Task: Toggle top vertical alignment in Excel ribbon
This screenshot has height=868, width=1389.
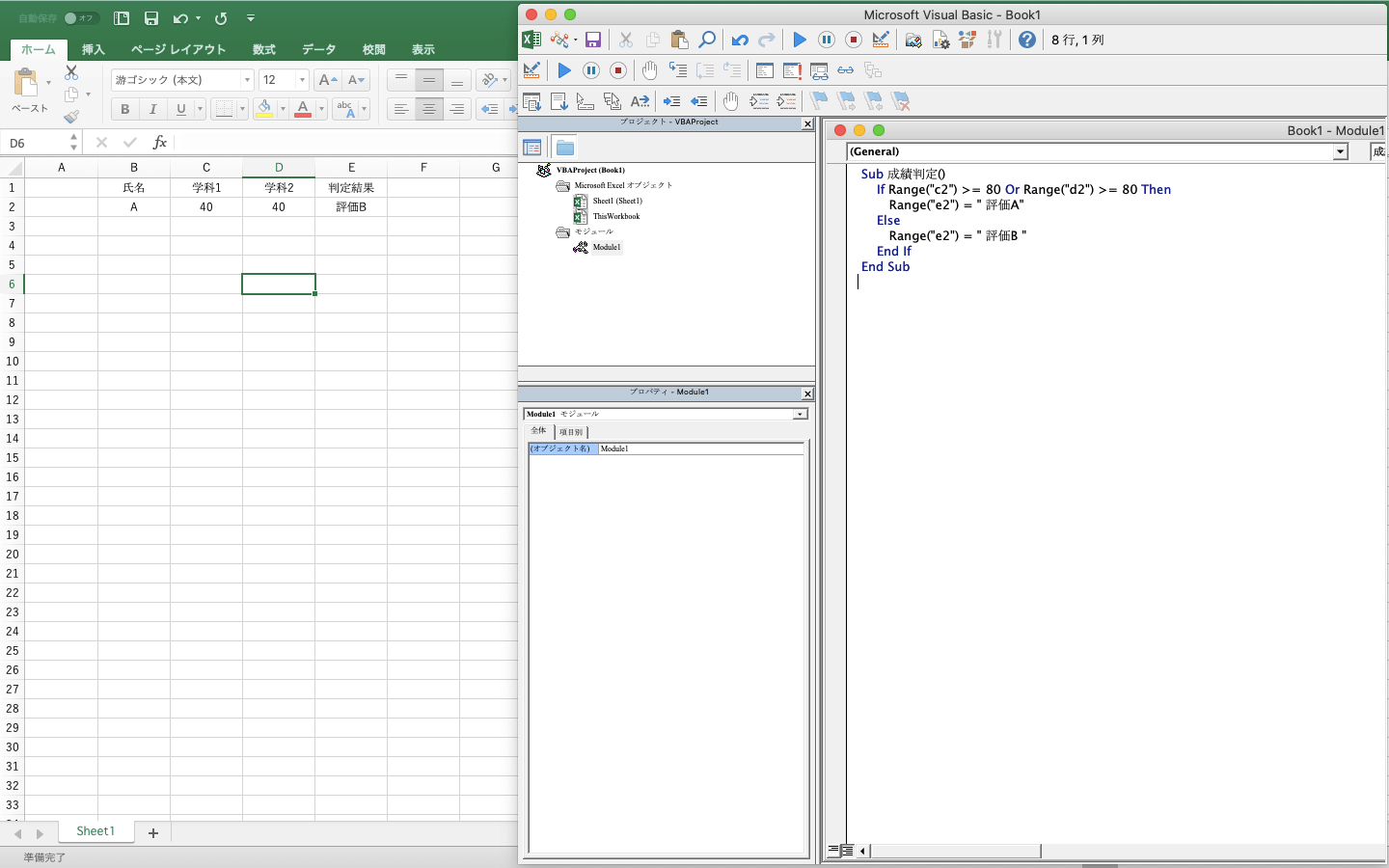Action: tap(401, 80)
